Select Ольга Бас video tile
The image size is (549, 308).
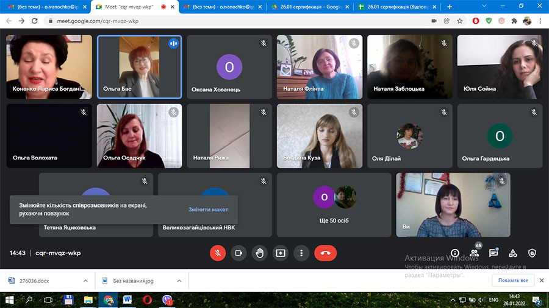click(x=139, y=67)
